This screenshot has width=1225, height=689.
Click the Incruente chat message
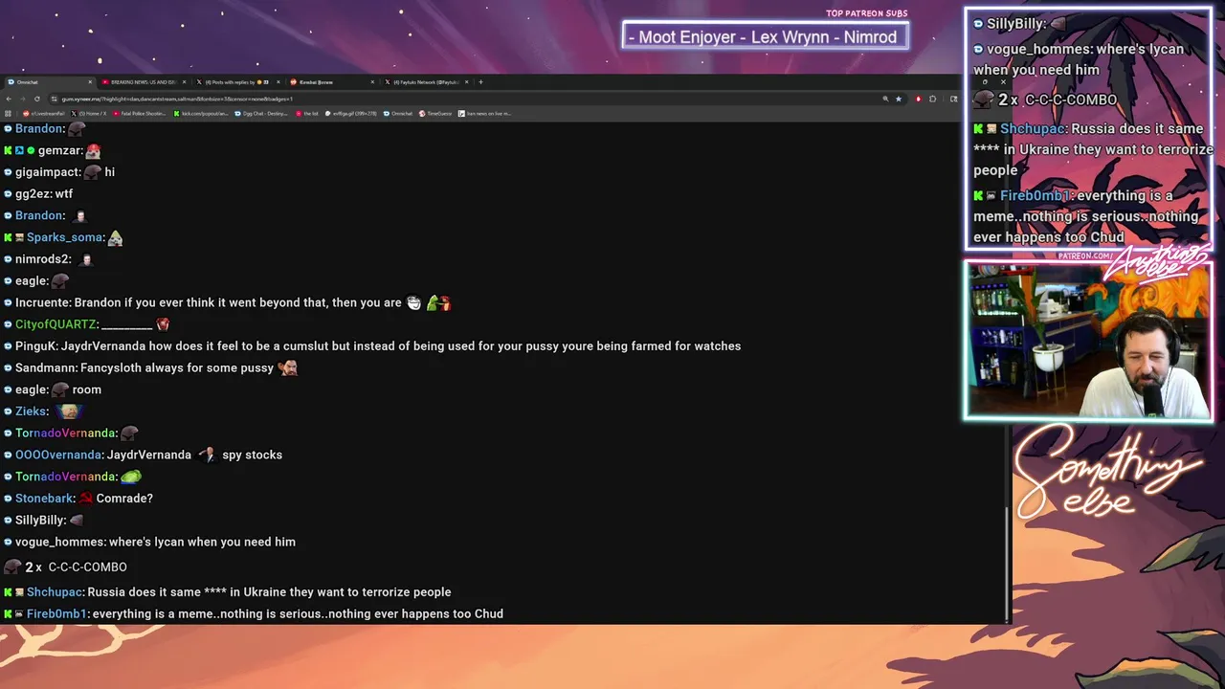pos(233,302)
